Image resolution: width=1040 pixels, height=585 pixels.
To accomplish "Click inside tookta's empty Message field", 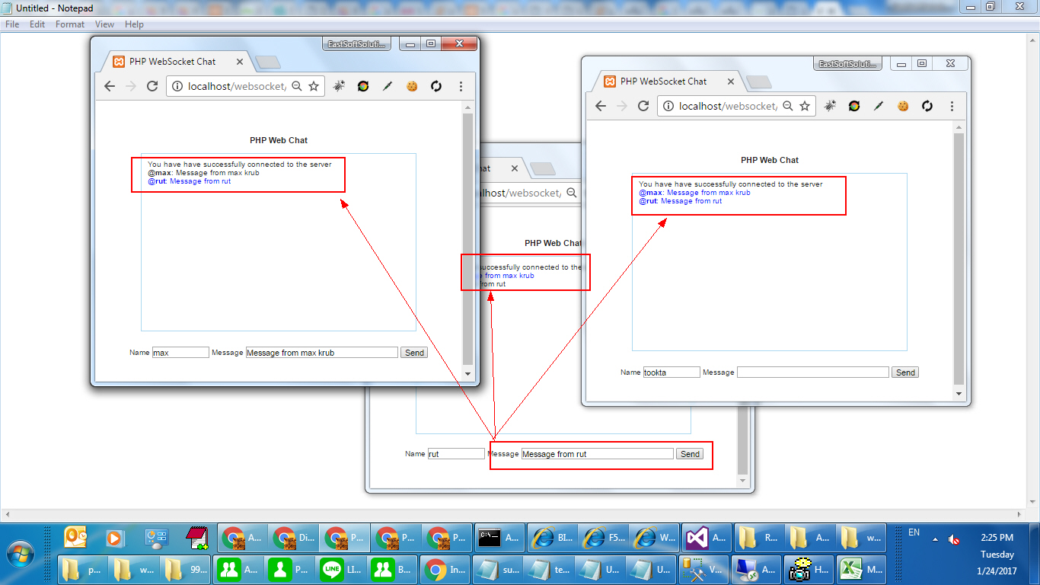I will coord(812,372).
